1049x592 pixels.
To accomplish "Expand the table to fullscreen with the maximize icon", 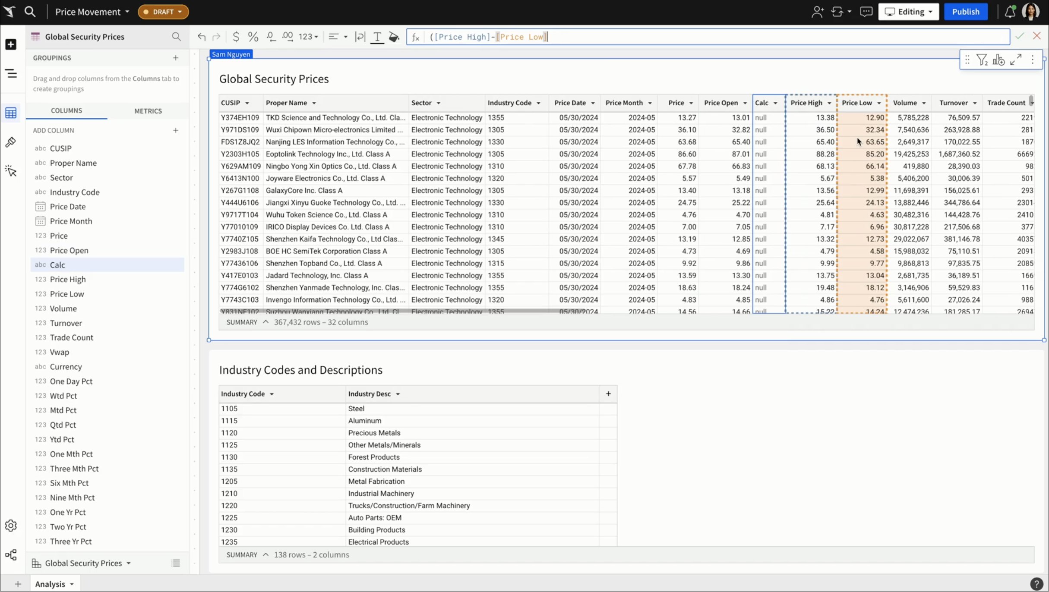I will pyautogui.click(x=1016, y=59).
